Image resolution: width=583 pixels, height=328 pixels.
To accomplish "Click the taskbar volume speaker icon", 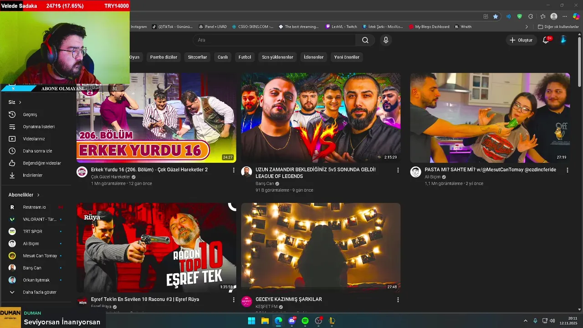I will [x=553, y=321].
